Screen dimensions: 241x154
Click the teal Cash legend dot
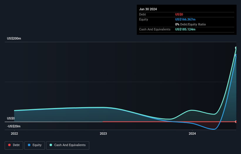click(x=51, y=145)
